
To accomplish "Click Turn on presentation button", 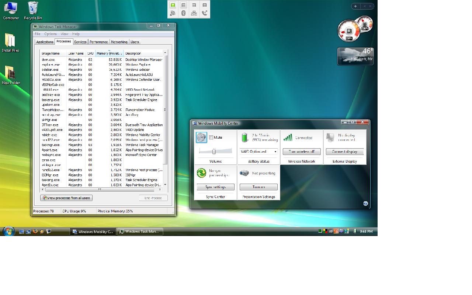I will pos(258,187).
